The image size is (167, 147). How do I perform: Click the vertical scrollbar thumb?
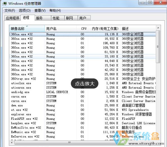[x=158, y=47]
